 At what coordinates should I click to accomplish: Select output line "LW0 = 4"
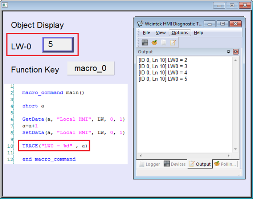pyautogui.click(x=163, y=73)
